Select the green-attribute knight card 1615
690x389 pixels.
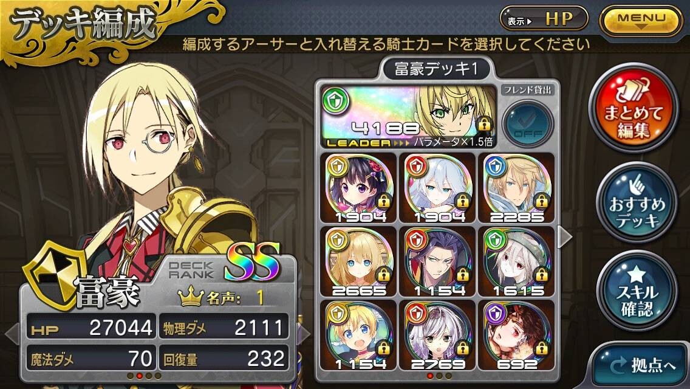pos(517,262)
